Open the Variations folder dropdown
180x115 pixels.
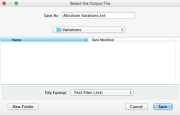89,30
